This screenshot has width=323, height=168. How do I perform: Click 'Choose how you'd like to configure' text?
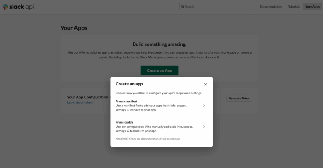[x=159, y=93]
